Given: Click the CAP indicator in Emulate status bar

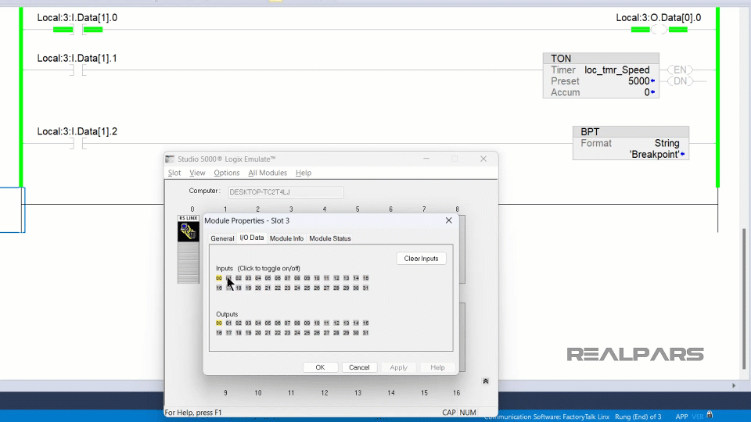Looking at the screenshot, I should (x=449, y=413).
